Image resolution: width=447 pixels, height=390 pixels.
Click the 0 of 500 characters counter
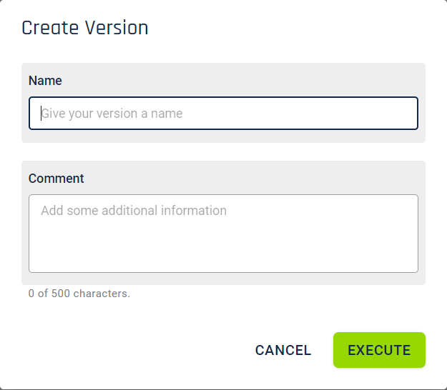point(79,294)
